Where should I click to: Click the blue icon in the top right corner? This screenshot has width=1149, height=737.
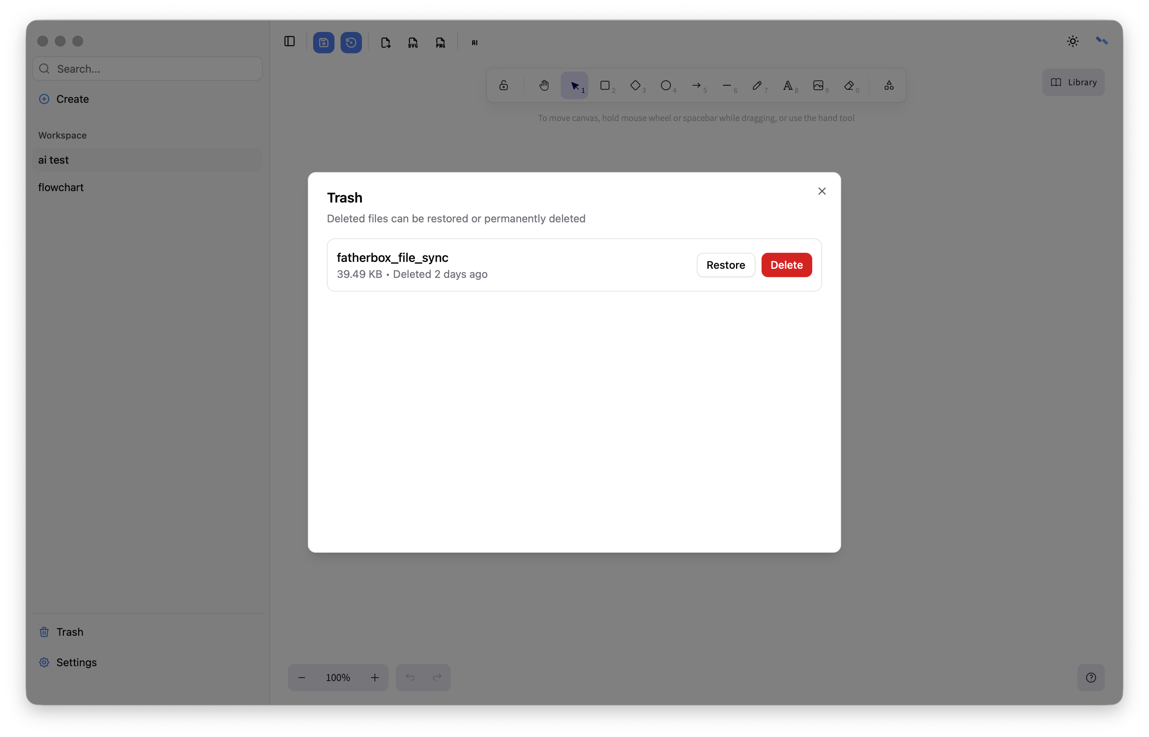coord(1102,41)
